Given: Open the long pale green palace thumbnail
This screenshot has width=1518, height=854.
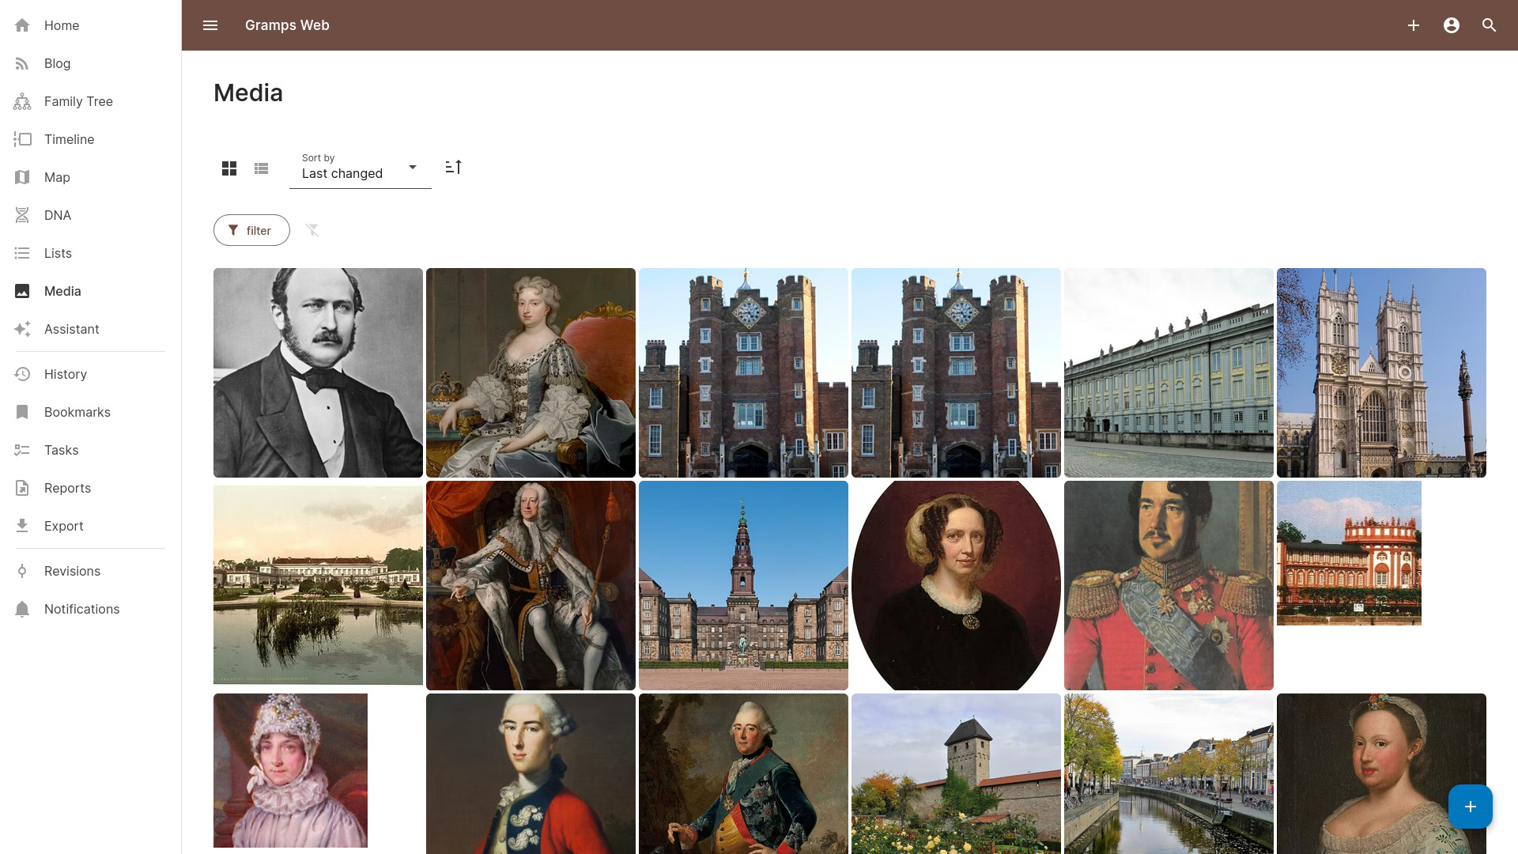Looking at the screenshot, I should coord(1169,372).
